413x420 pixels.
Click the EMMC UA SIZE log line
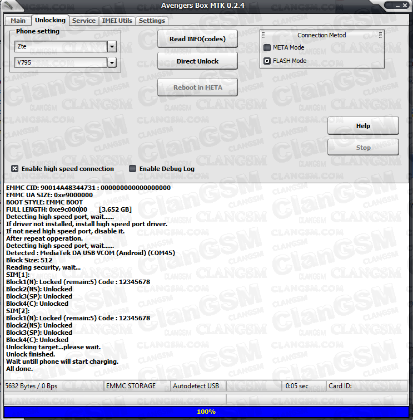[x=49, y=195]
